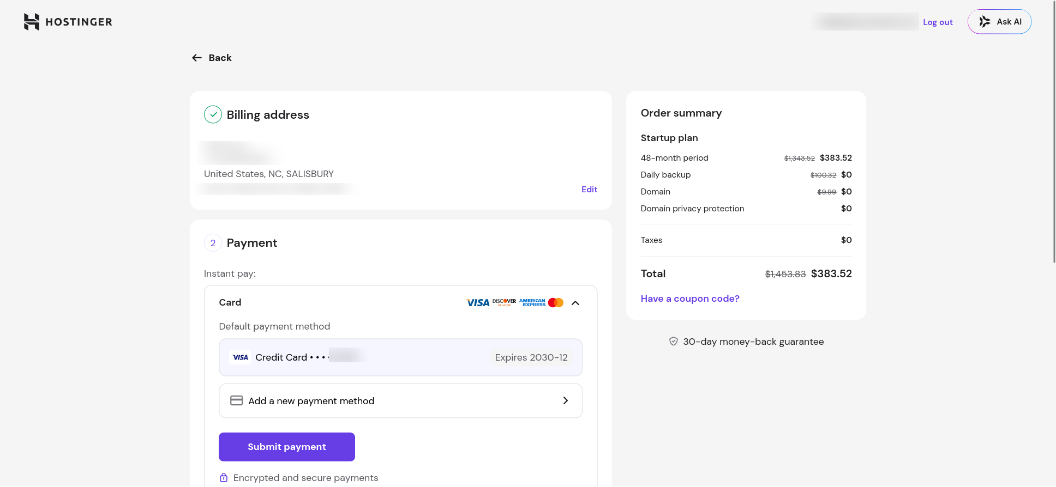Click the Encrypted and secure payments text

(305, 478)
